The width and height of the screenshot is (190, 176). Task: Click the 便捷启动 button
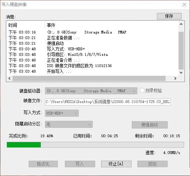tap(150, 125)
